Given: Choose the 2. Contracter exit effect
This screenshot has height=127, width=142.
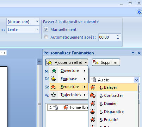Looking at the screenshot, I should pyautogui.click(x=113, y=95).
